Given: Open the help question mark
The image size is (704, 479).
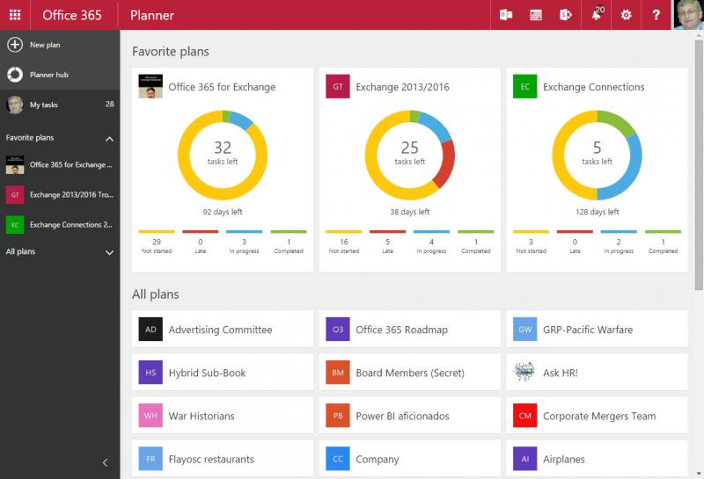Looking at the screenshot, I should [x=656, y=15].
